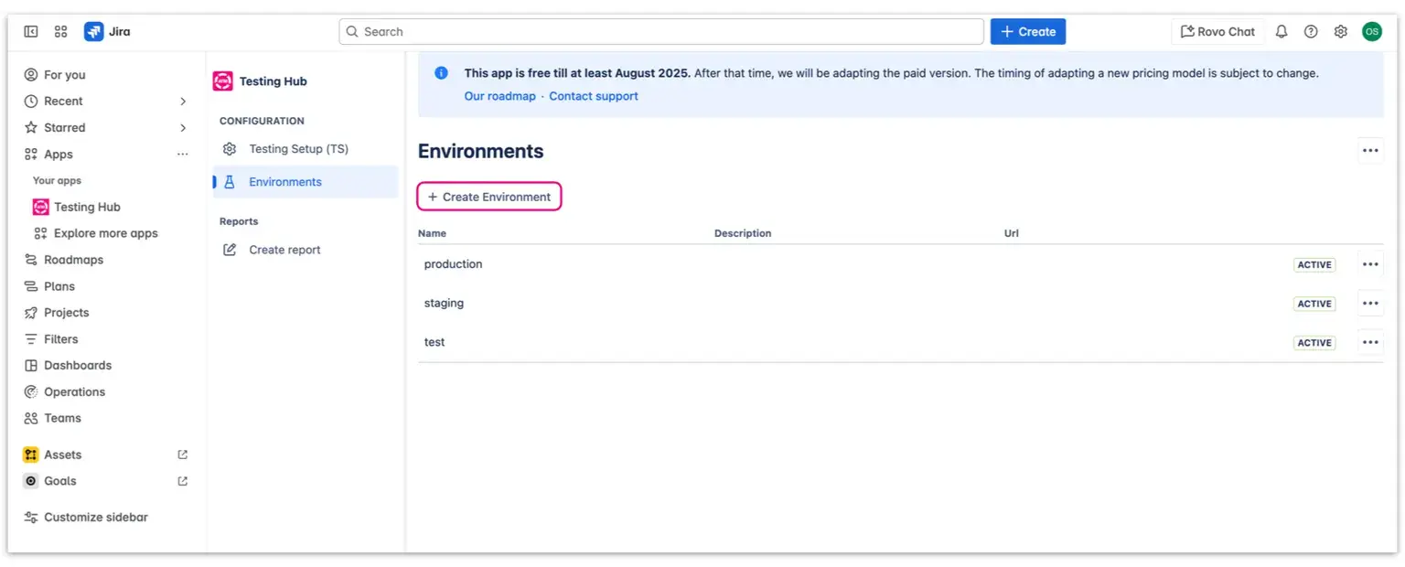Open the actions menu for production environment

(x=1369, y=263)
